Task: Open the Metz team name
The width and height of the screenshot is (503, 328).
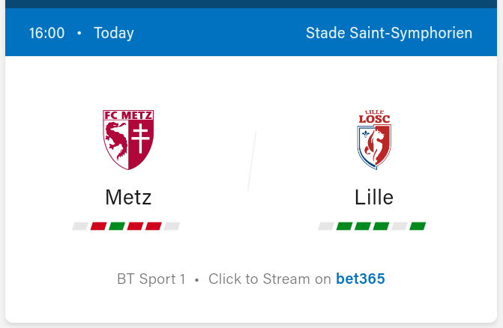Action: [128, 197]
